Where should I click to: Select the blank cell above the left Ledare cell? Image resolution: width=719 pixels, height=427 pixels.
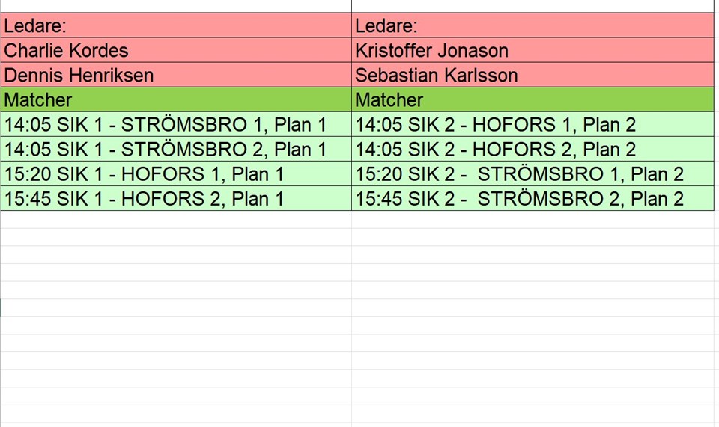(x=176, y=6)
